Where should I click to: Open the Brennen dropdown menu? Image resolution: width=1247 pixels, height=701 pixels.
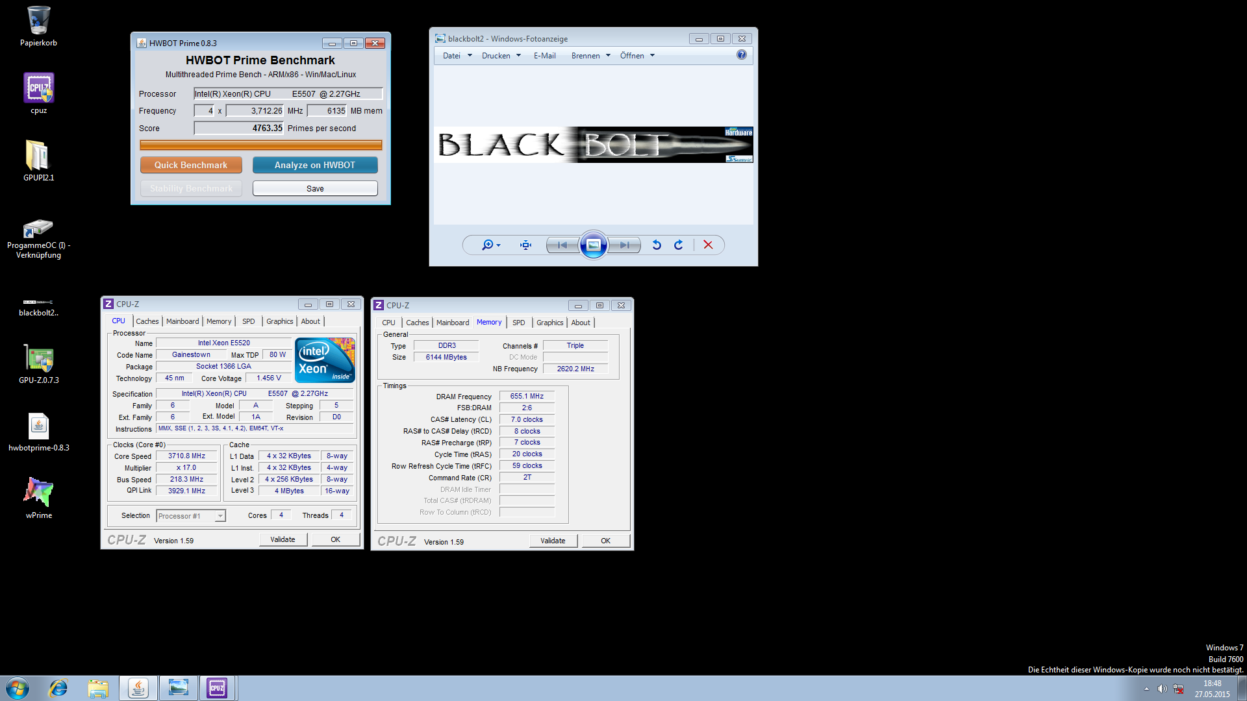click(590, 56)
